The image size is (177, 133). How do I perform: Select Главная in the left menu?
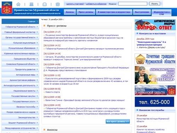20,21
